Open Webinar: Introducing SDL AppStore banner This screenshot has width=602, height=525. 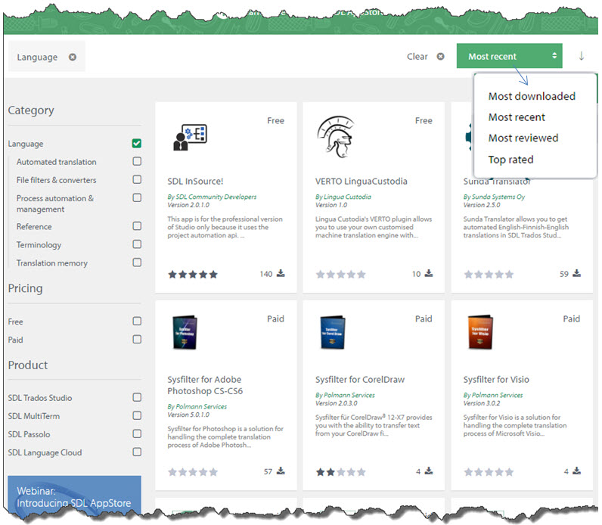74,495
